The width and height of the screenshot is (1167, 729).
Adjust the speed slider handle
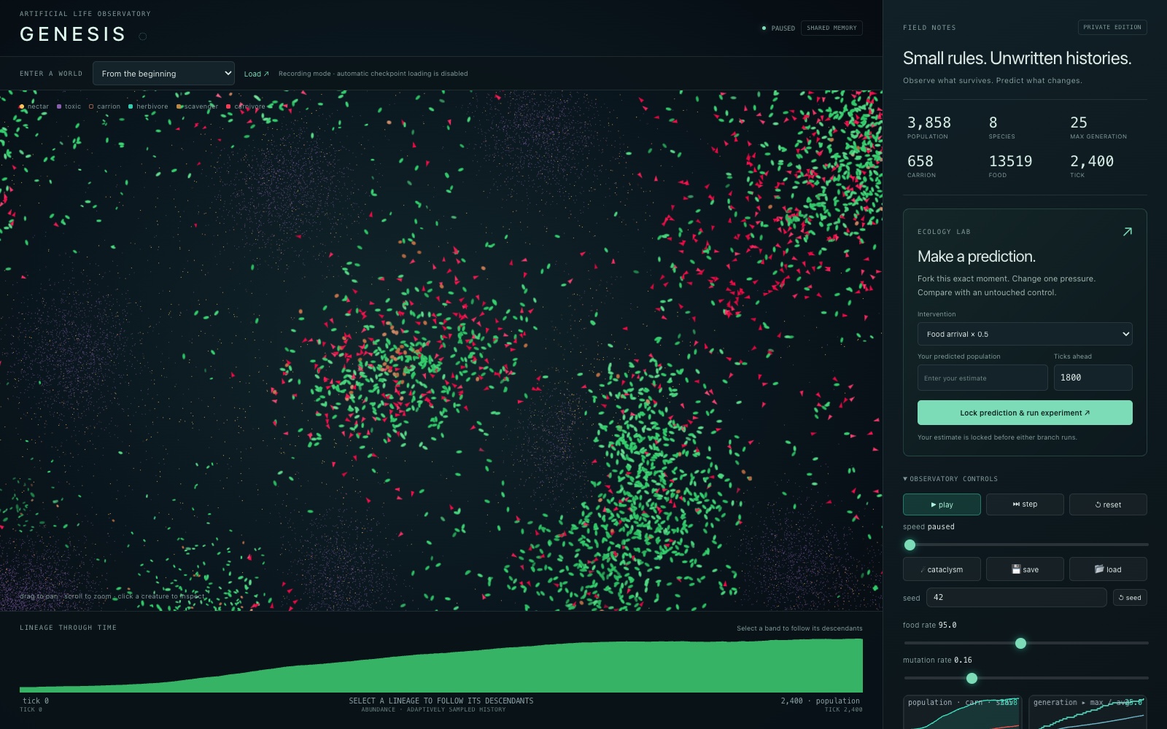[910, 545]
